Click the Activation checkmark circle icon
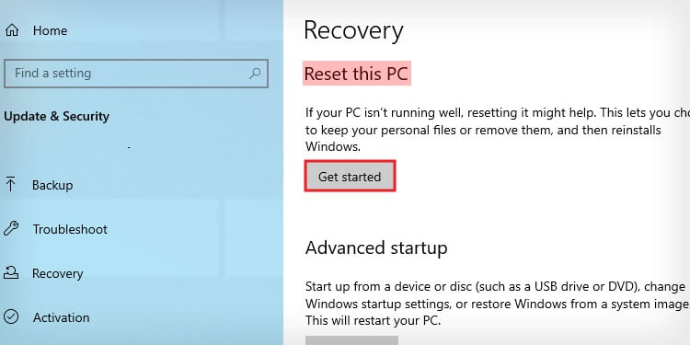 tap(11, 316)
